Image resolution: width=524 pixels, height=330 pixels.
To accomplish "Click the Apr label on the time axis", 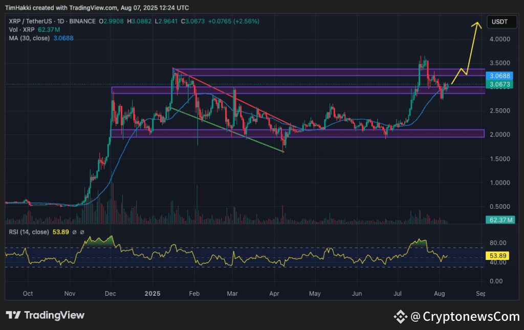I will point(274,294).
